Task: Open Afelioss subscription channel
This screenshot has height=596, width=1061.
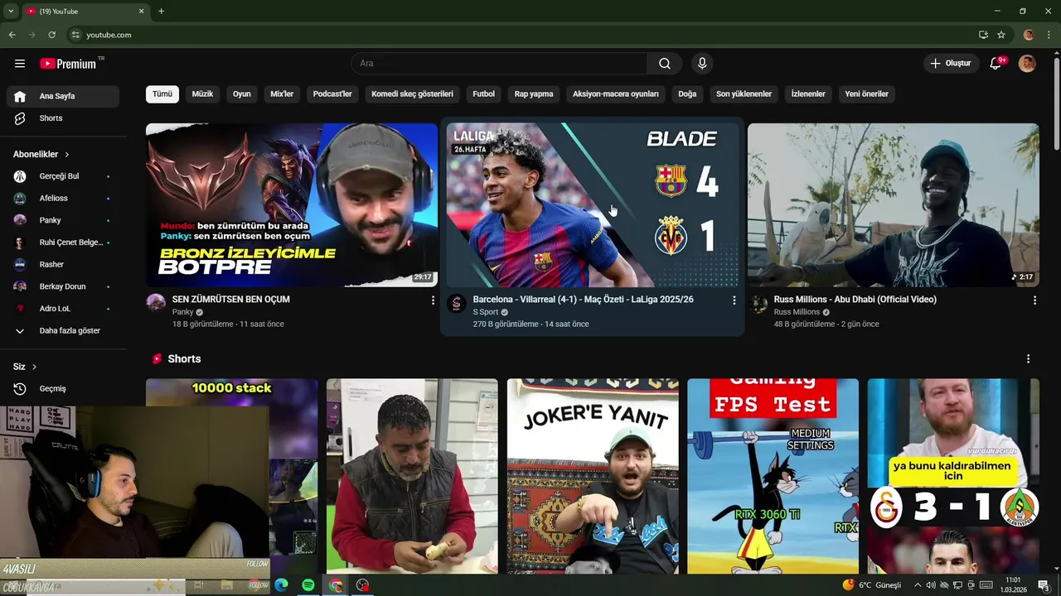Action: point(63,199)
